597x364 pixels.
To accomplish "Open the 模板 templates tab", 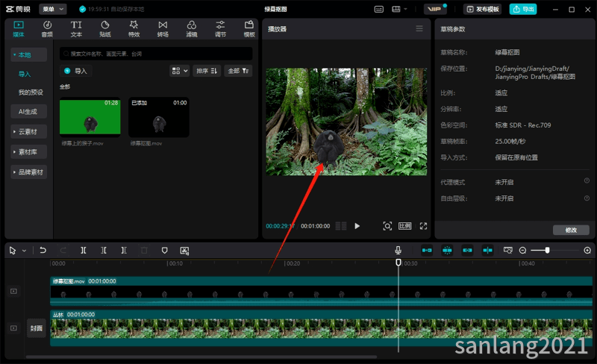I will coord(249,29).
